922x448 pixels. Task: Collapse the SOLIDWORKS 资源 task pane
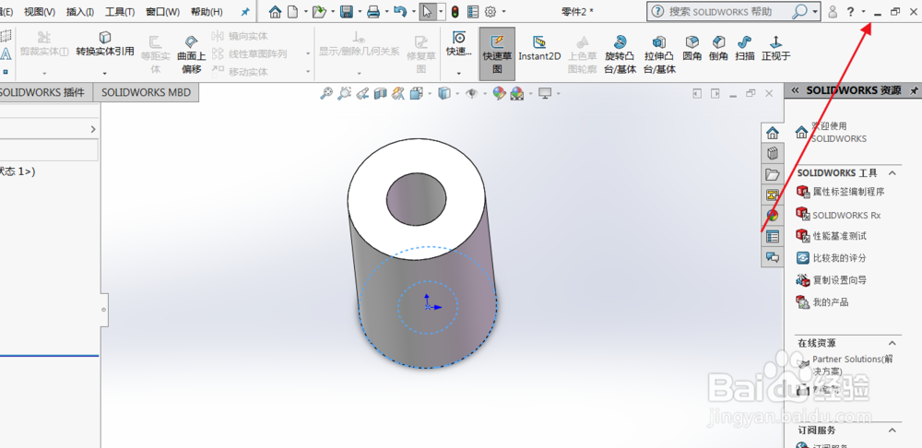(x=795, y=90)
